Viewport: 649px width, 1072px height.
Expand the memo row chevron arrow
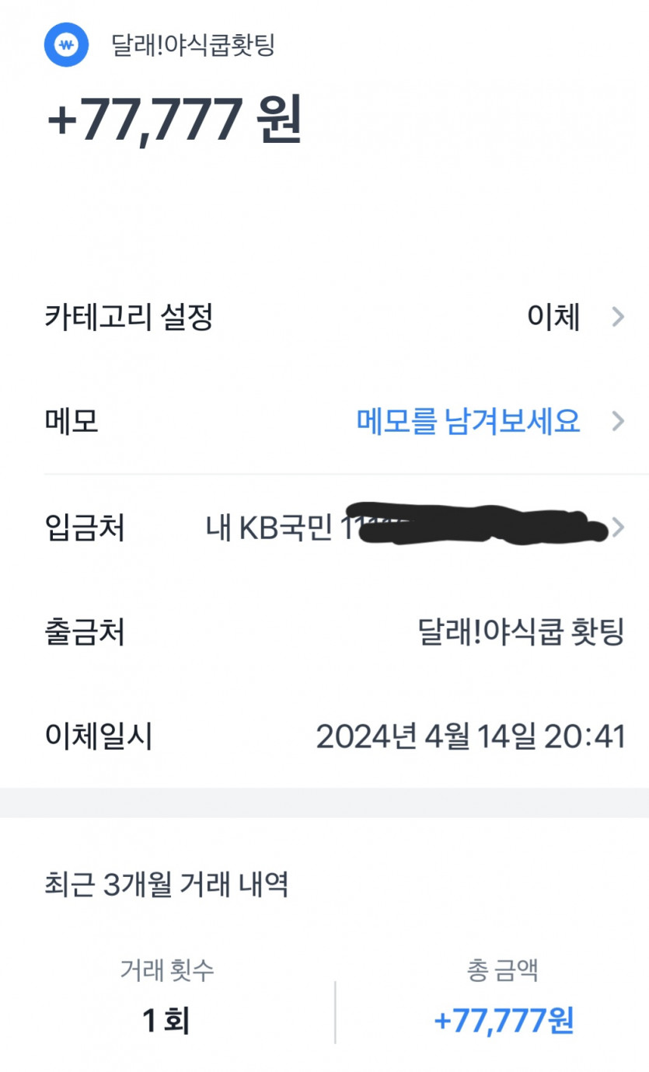coord(618,422)
